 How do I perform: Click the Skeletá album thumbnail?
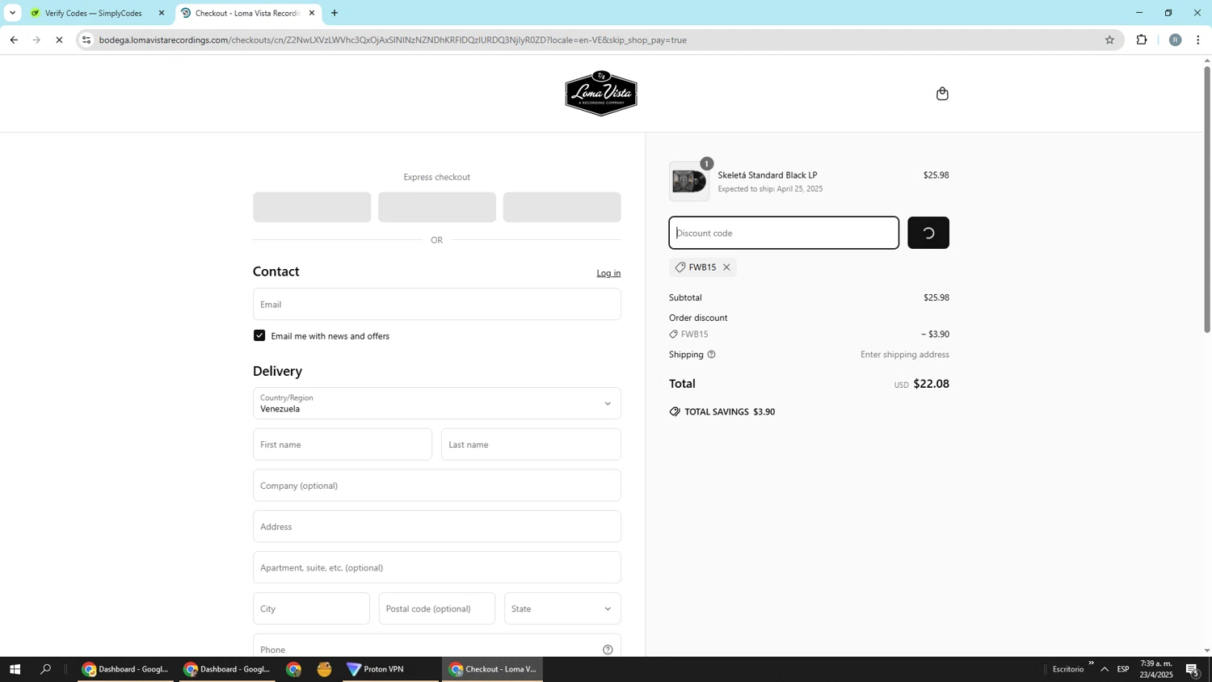(689, 182)
